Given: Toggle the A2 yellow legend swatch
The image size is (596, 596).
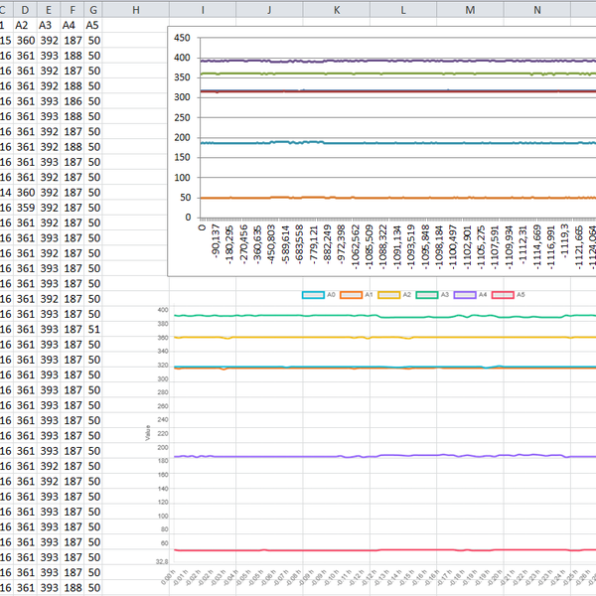Looking at the screenshot, I should pyautogui.click(x=388, y=295).
